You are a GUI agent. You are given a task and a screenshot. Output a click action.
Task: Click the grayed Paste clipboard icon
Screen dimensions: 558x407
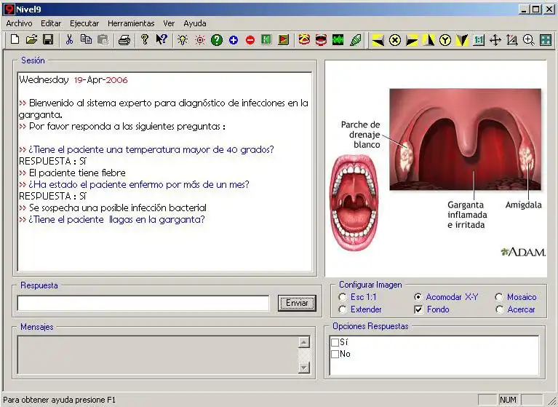[103, 39]
